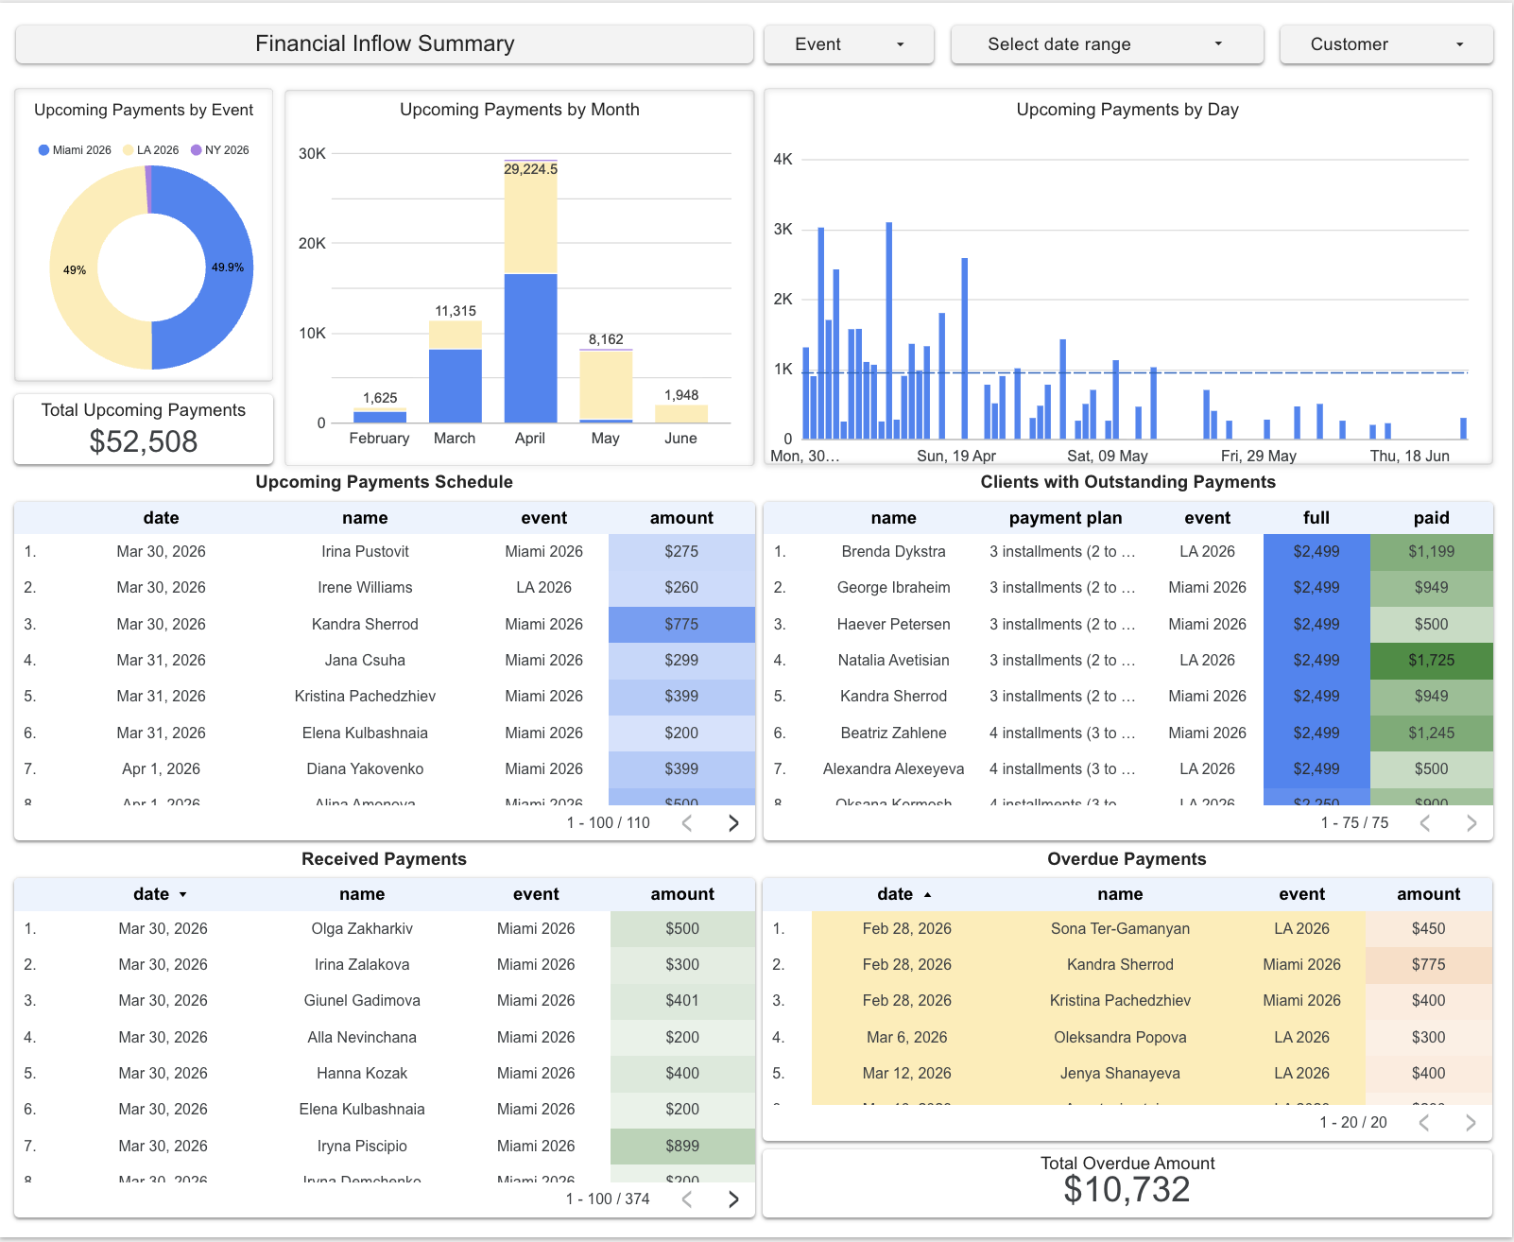Click next page arrow on Overdue Payments table

(x=1471, y=1123)
